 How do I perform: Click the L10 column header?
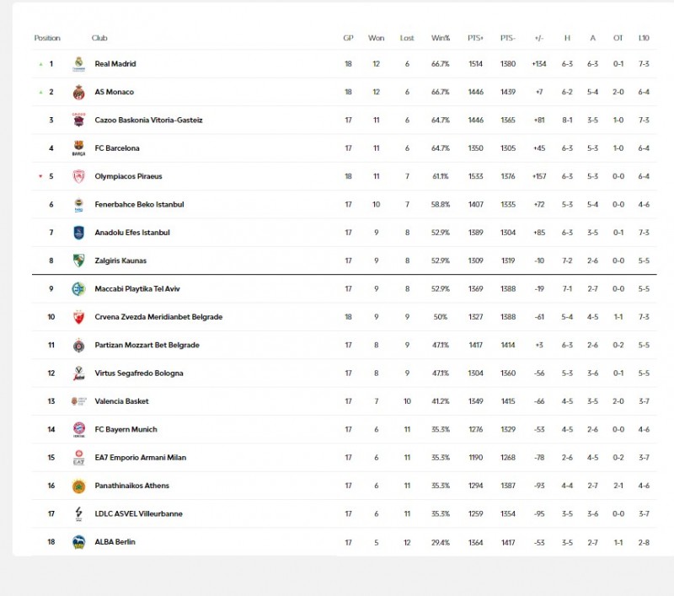644,38
